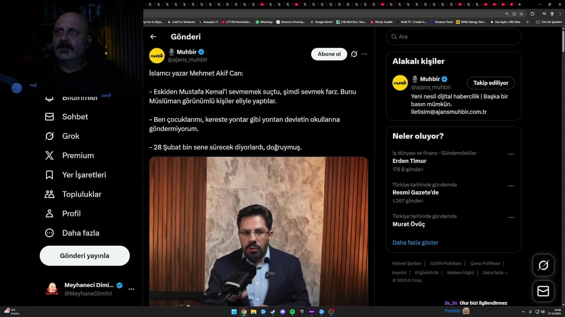Click the volume icon in system tray
Screen dimensions: 565x317
click(542, 312)
